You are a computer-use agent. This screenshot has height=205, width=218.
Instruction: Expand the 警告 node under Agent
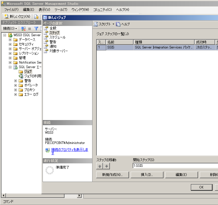(x=15, y=81)
